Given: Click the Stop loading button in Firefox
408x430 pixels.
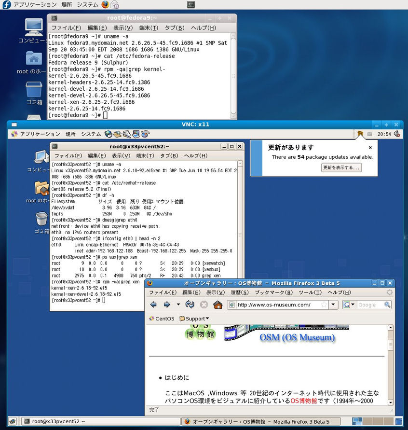Looking at the screenshot, I should tap(204, 305).
